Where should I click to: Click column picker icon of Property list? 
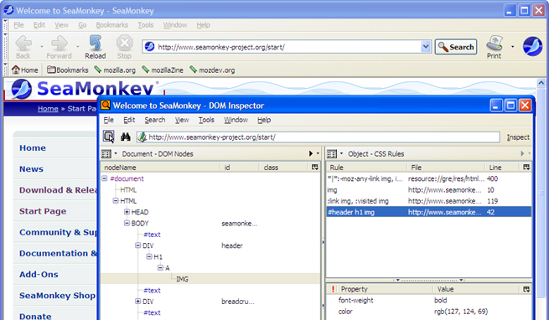(x=526, y=289)
